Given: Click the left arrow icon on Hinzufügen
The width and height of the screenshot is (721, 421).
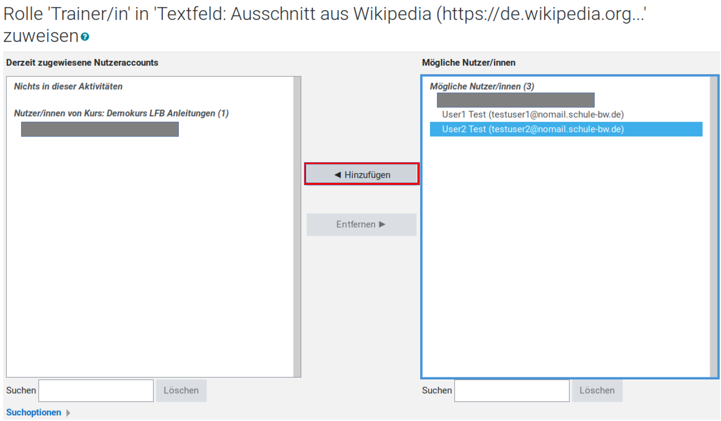Looking at the screenshot, I should coord(338,175).
